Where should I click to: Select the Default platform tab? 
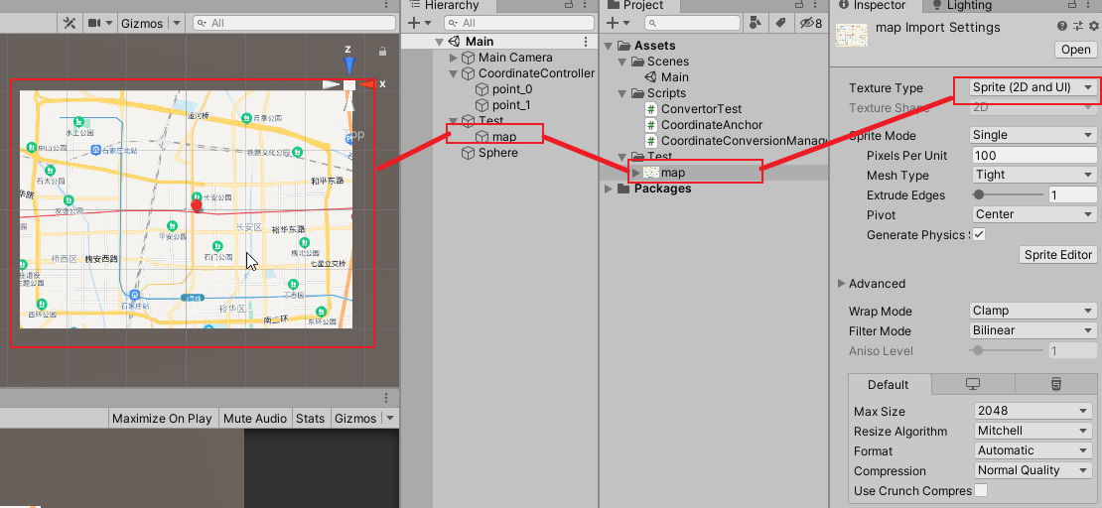point(888,385)
